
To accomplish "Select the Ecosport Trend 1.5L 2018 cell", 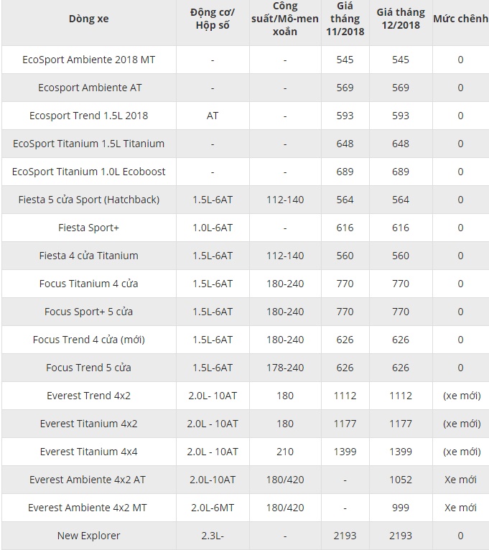I will coord(89,116).
